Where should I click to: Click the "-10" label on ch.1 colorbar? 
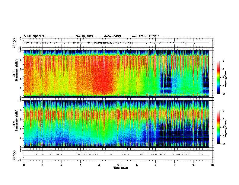point(223,94)
